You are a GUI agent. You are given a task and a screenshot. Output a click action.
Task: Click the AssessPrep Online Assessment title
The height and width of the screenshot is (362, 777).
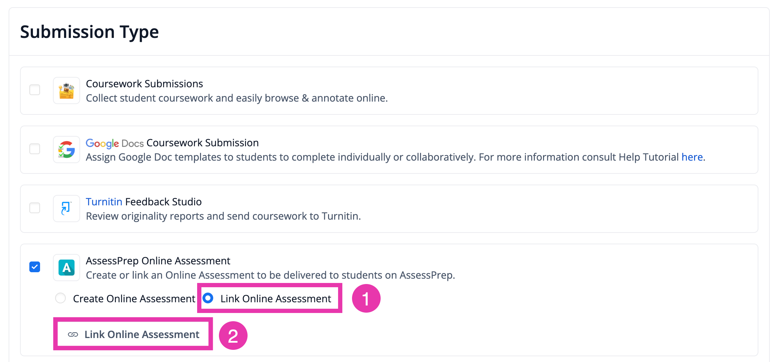coord(158,261)
